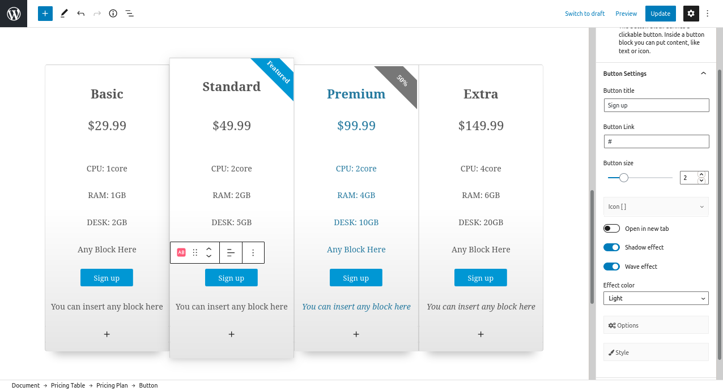Enable Open in new tab
This screenshot has height=391, width=723.
pyautogui.click(x=612, y=229)
